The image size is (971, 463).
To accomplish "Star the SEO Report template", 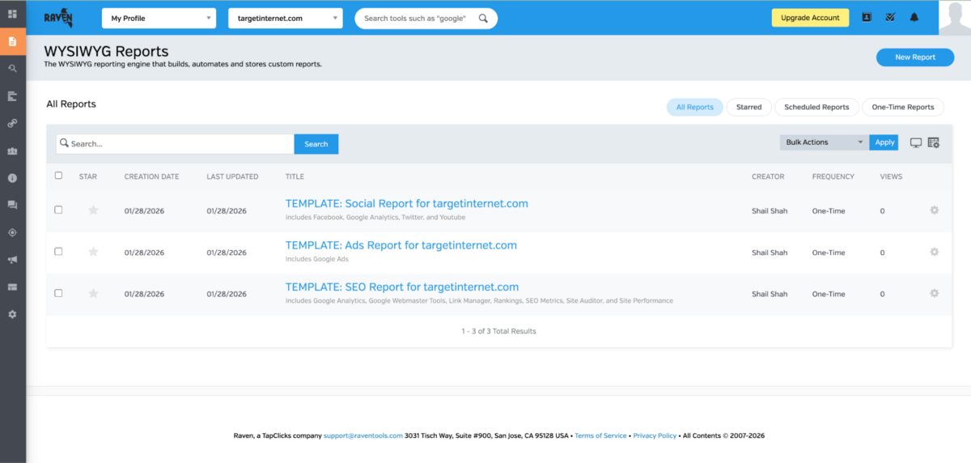I will [93, 293].
